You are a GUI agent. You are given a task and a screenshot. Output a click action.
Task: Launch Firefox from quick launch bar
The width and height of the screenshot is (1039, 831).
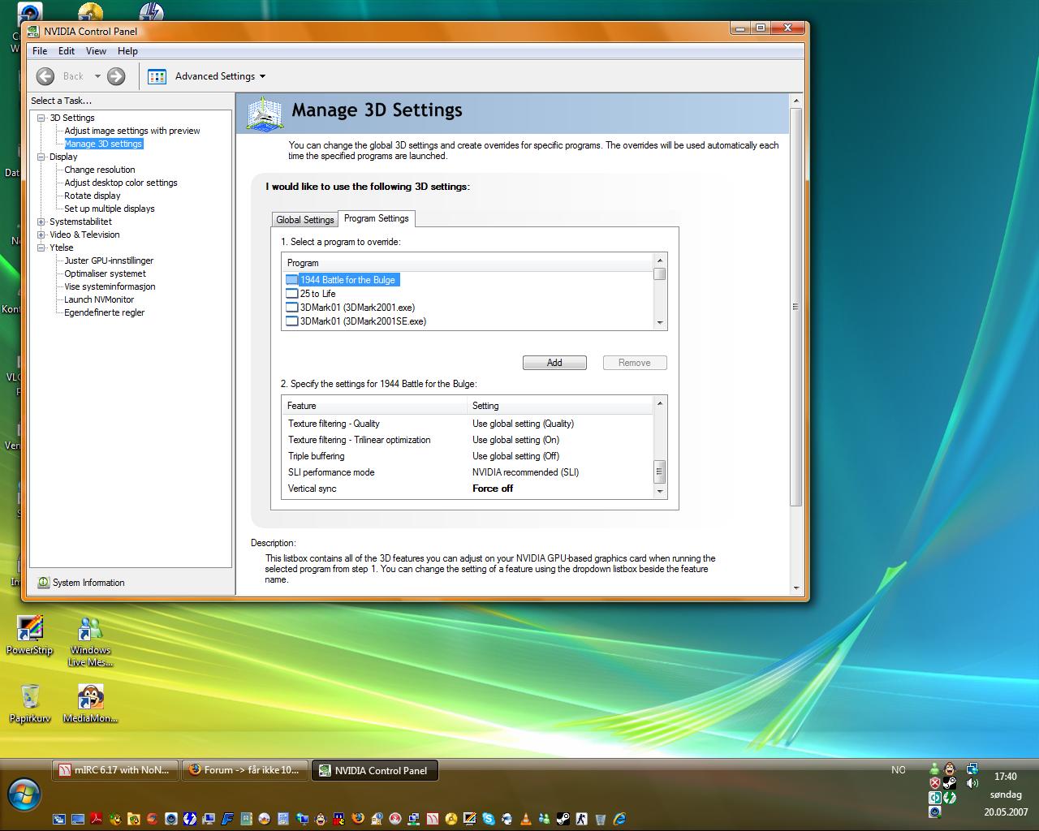point(359,819)
